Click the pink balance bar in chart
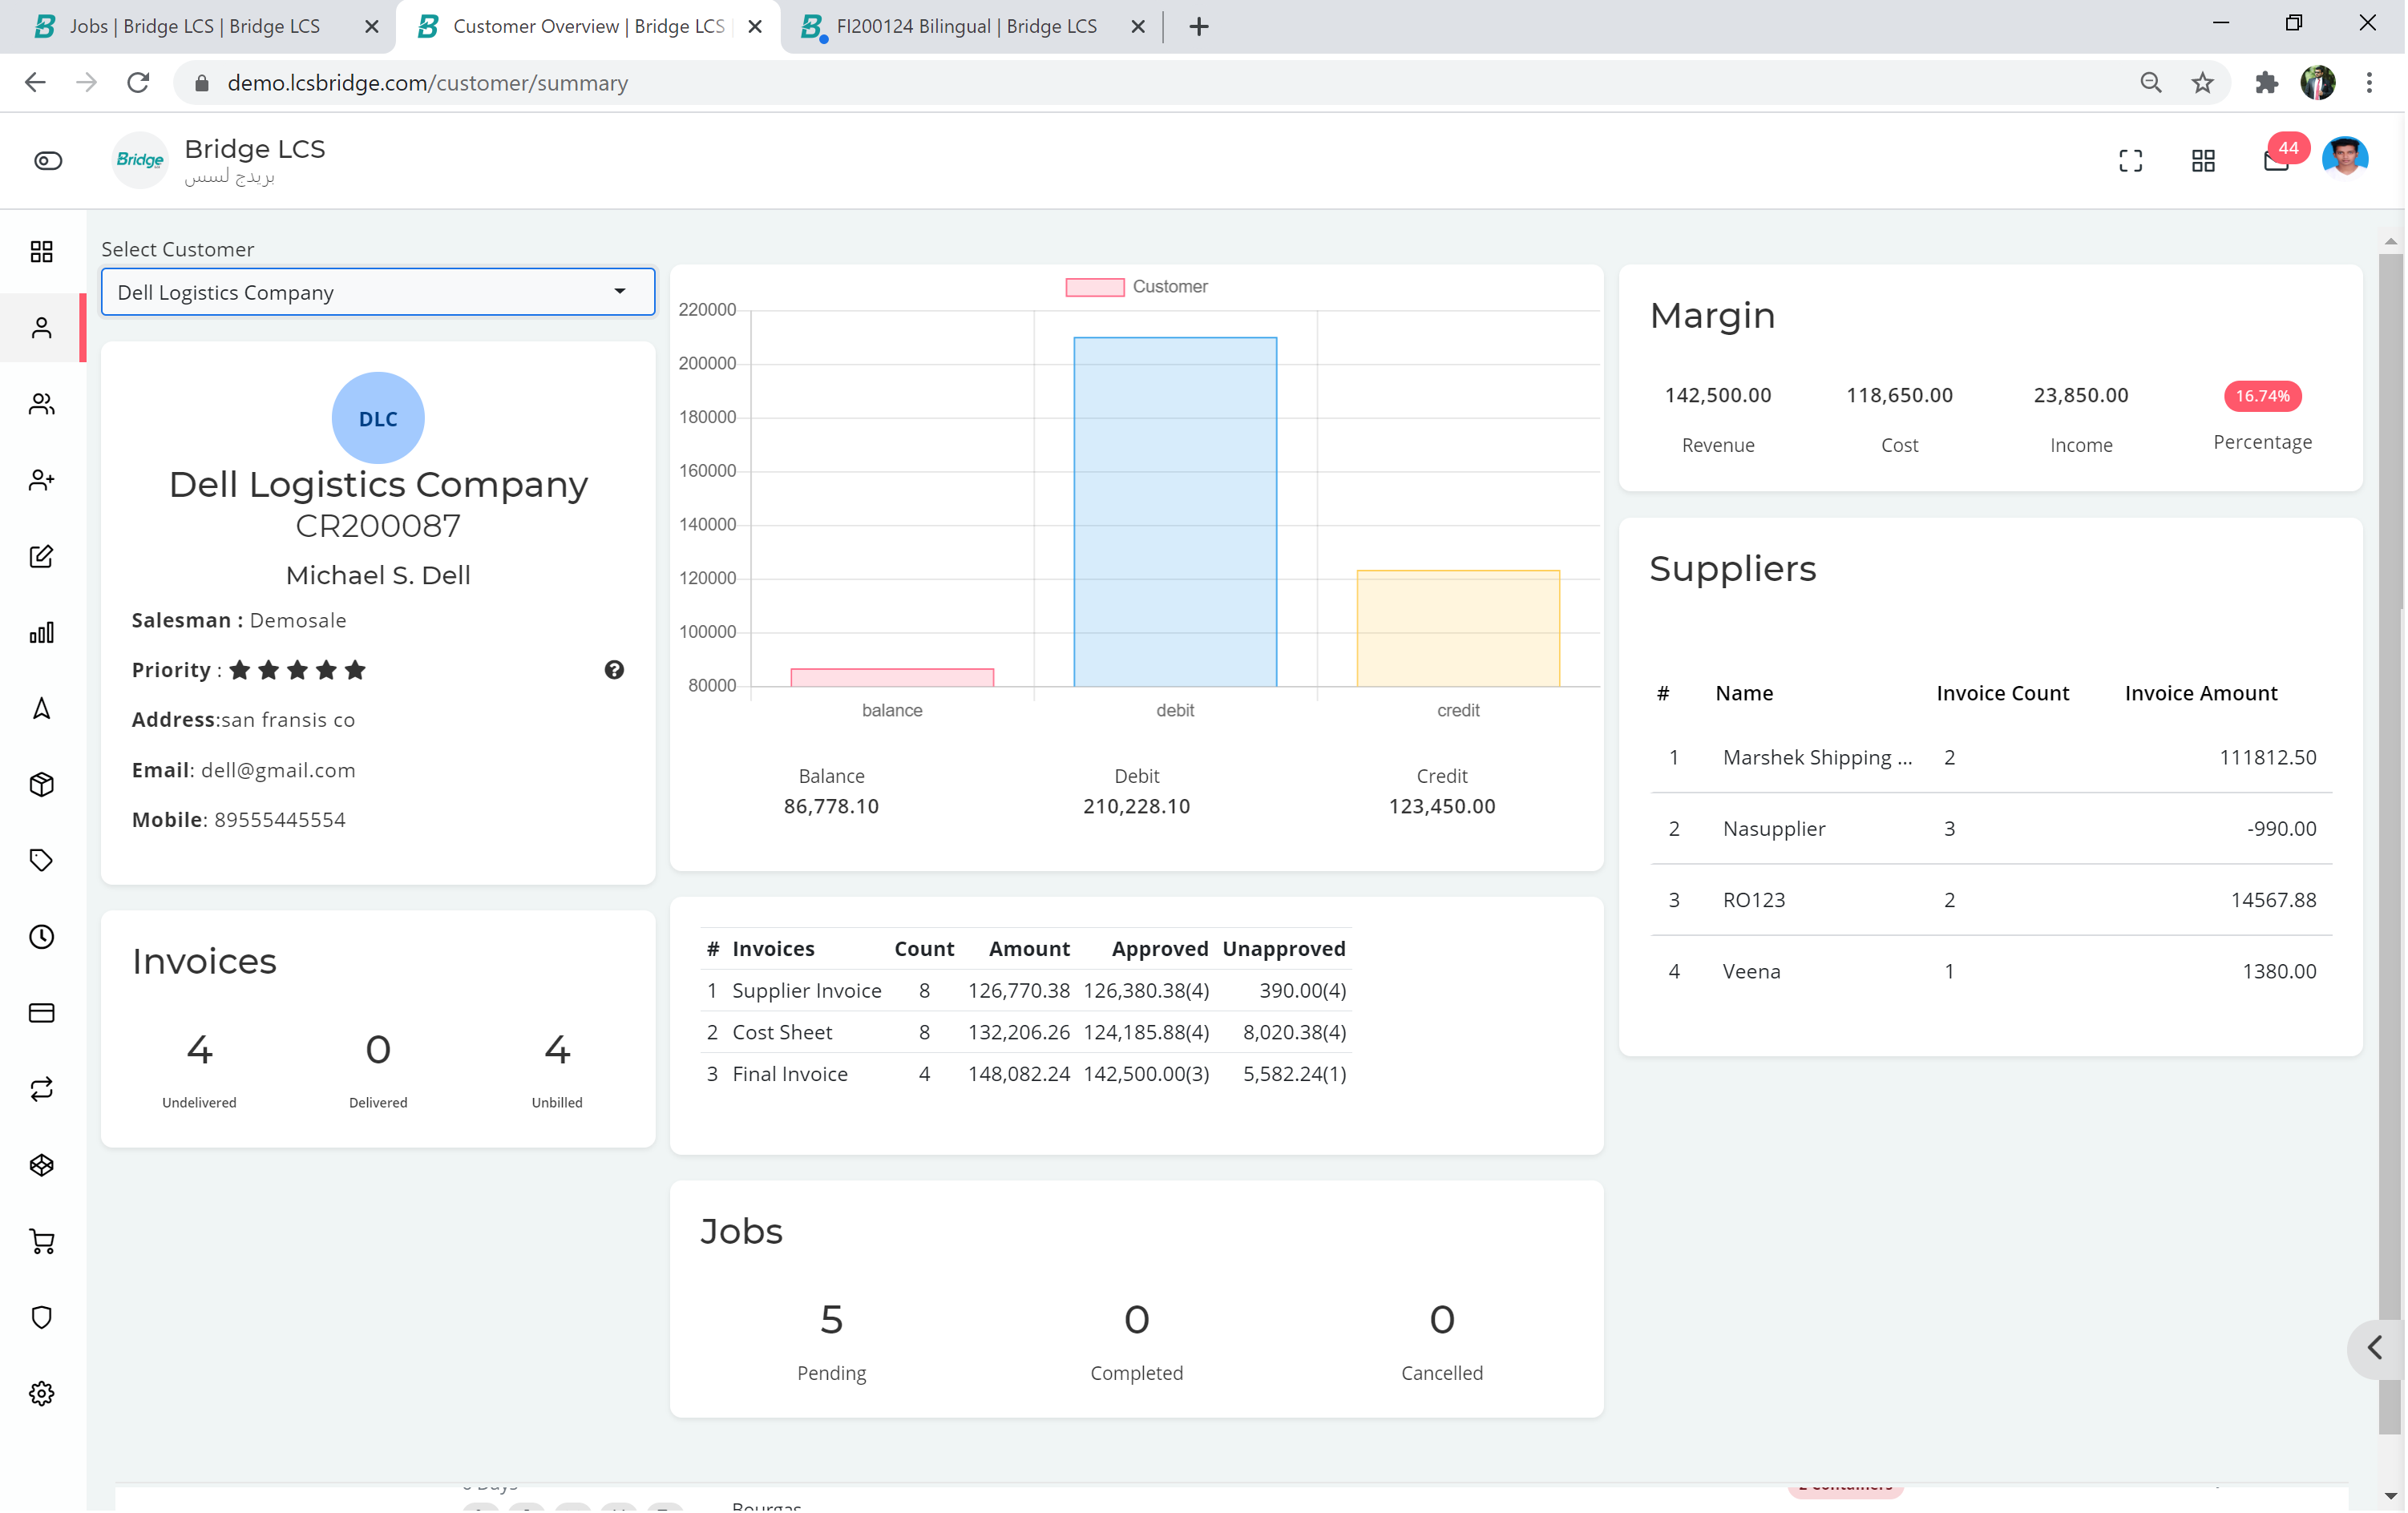Screen dimensions: 2408x1513 point(892,678)
